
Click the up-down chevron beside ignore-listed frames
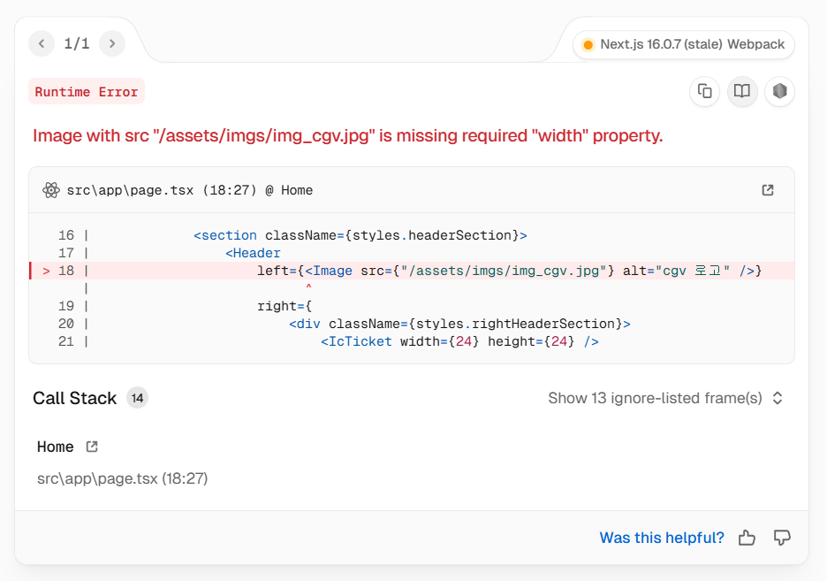[778, 398]
